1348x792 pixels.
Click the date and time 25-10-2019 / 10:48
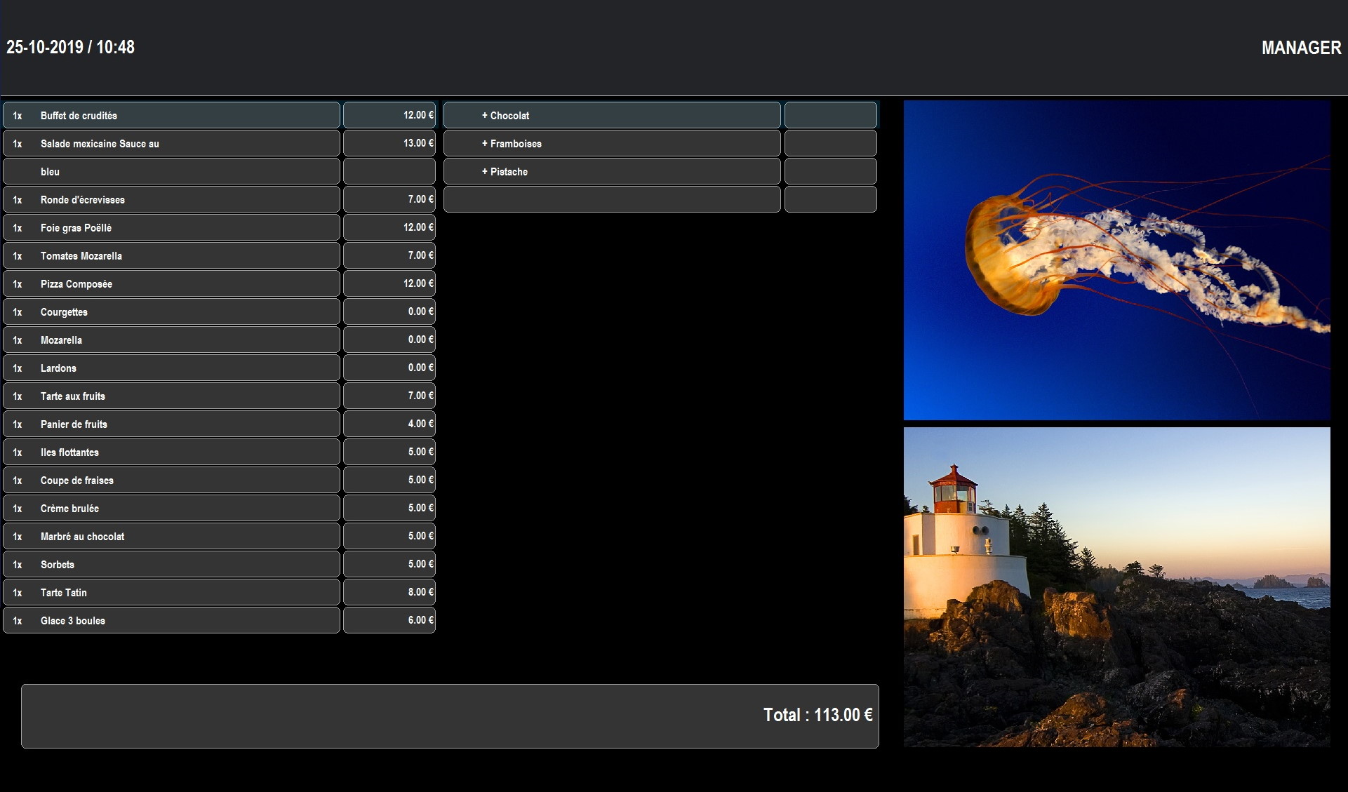coord(70,47)
